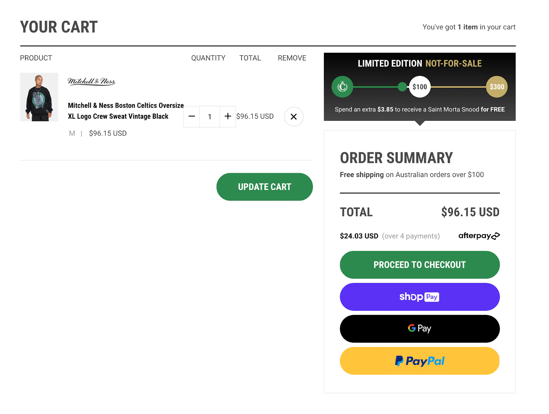Open the Celtics sweatshirt product thumbnail
The width and height of the screenshot is (549, 414).
coord(39,97)
